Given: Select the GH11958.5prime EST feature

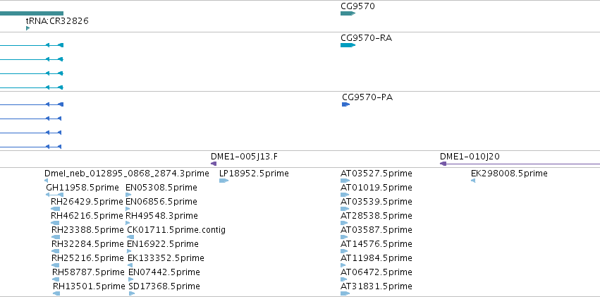Looking at the screenshot, I should [55, 195].
